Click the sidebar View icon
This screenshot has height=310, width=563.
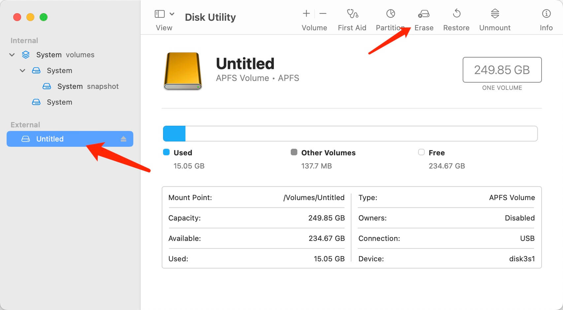160,14
